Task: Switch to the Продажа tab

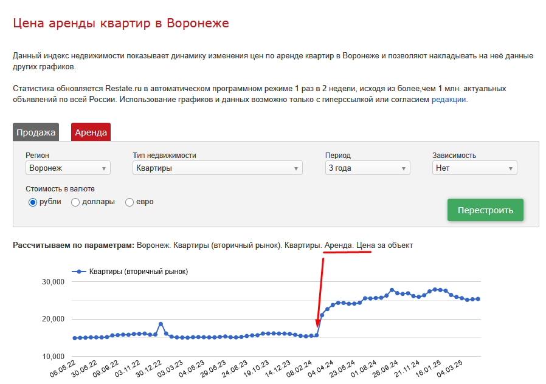Action: click(36, 132)
